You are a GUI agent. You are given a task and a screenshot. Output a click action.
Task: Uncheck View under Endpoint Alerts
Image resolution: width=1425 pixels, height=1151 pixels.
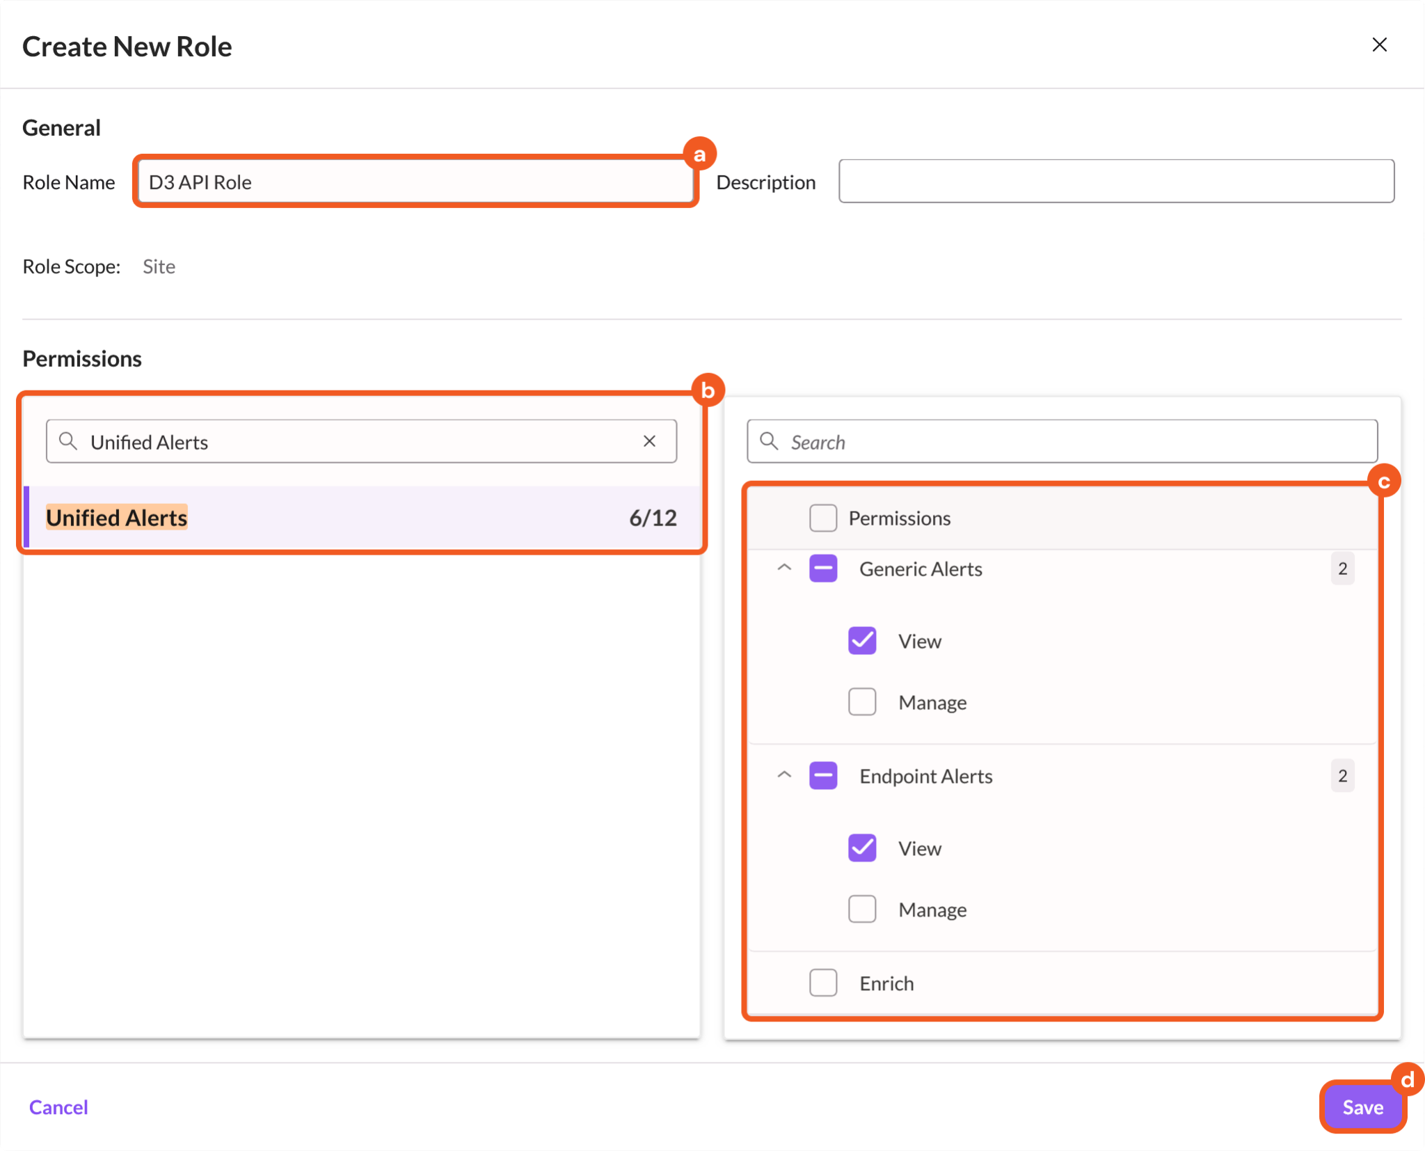862,848
